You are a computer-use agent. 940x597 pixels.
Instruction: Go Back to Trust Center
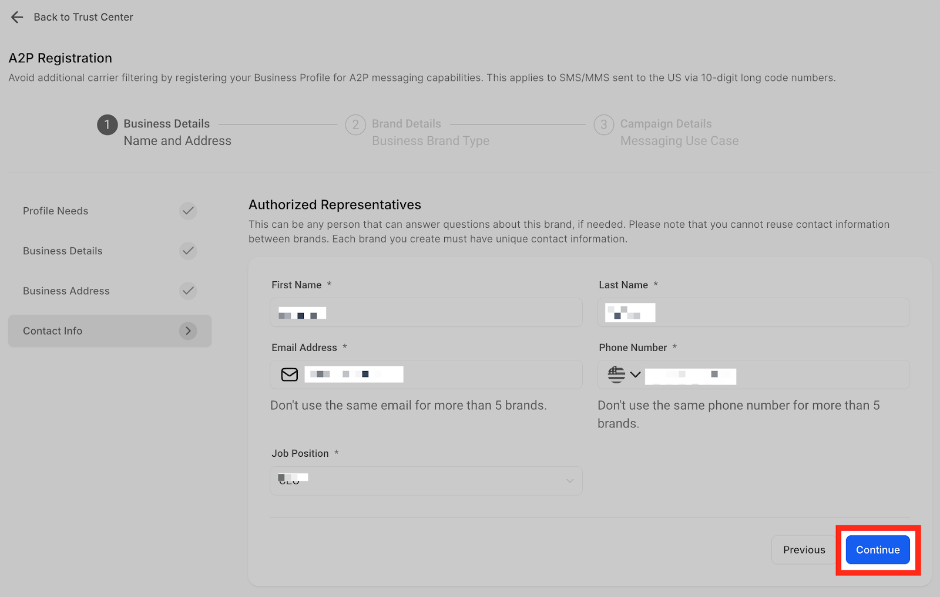(83, 17)
